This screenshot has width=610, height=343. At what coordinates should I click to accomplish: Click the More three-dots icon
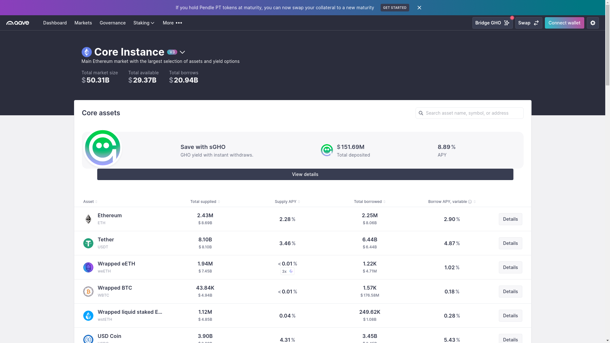(179, 23)
